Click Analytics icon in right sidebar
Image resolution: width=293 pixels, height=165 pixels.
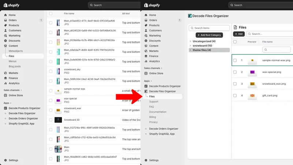click(146, 61)
